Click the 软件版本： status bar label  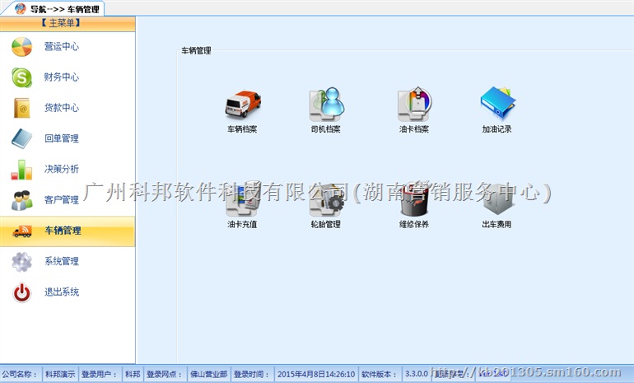click(380, 374)
